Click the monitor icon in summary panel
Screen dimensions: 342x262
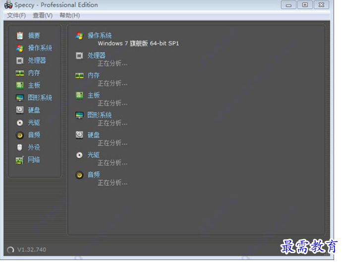[x=79, y=115]
